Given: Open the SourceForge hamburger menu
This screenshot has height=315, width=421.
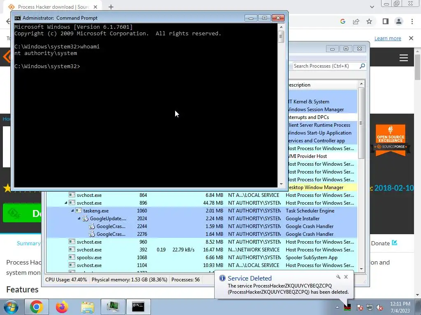Looking at the screenshot, I should point(404,58).
